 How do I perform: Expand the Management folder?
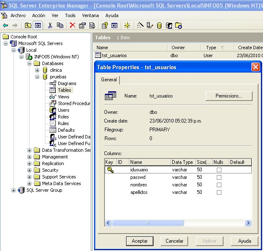click(29, 157)
